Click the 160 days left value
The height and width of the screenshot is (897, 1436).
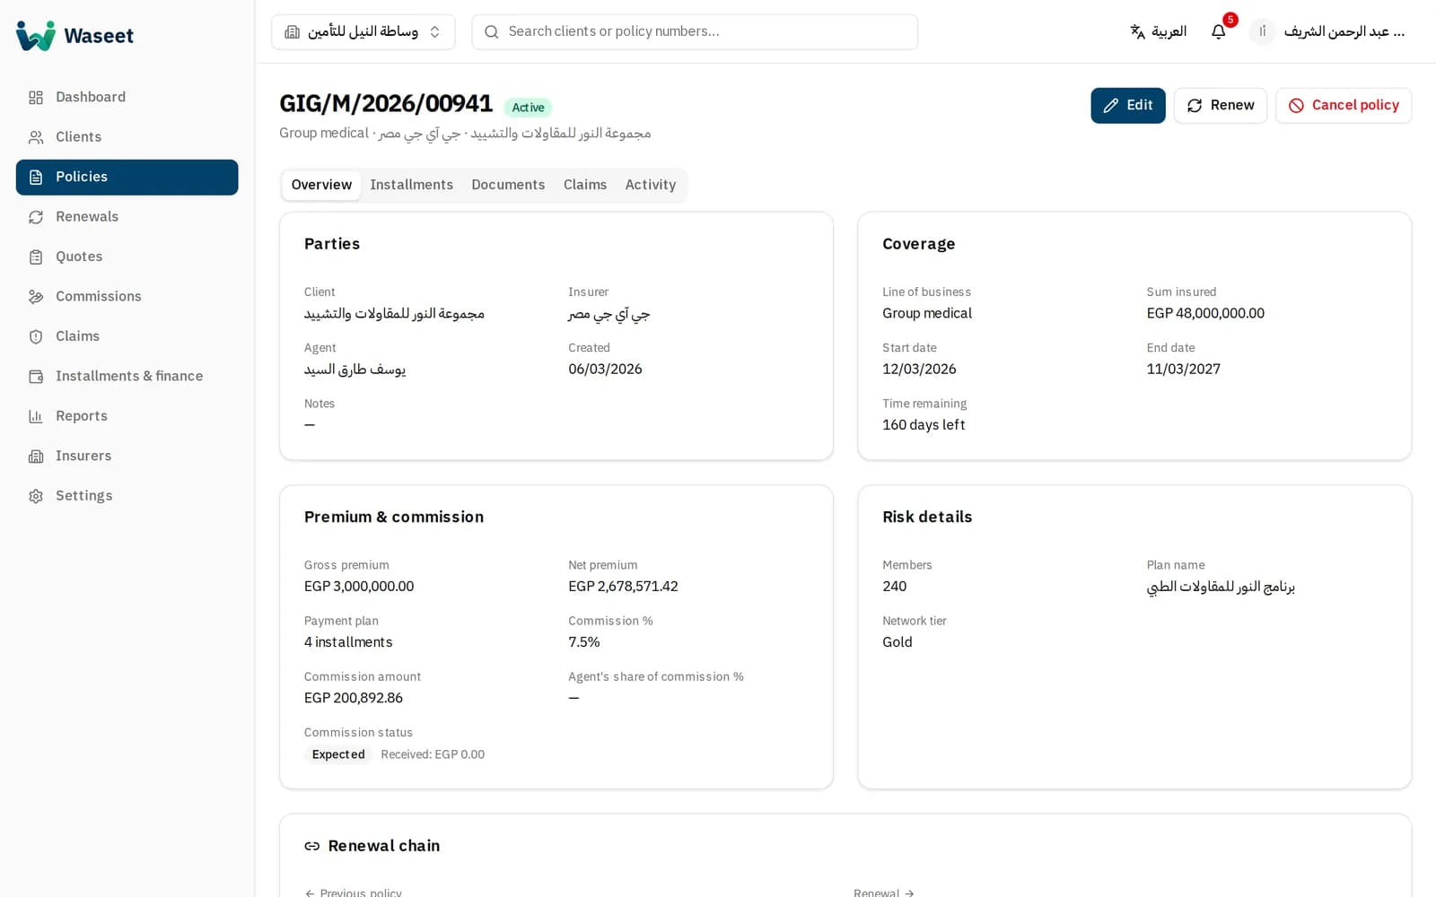924,425
